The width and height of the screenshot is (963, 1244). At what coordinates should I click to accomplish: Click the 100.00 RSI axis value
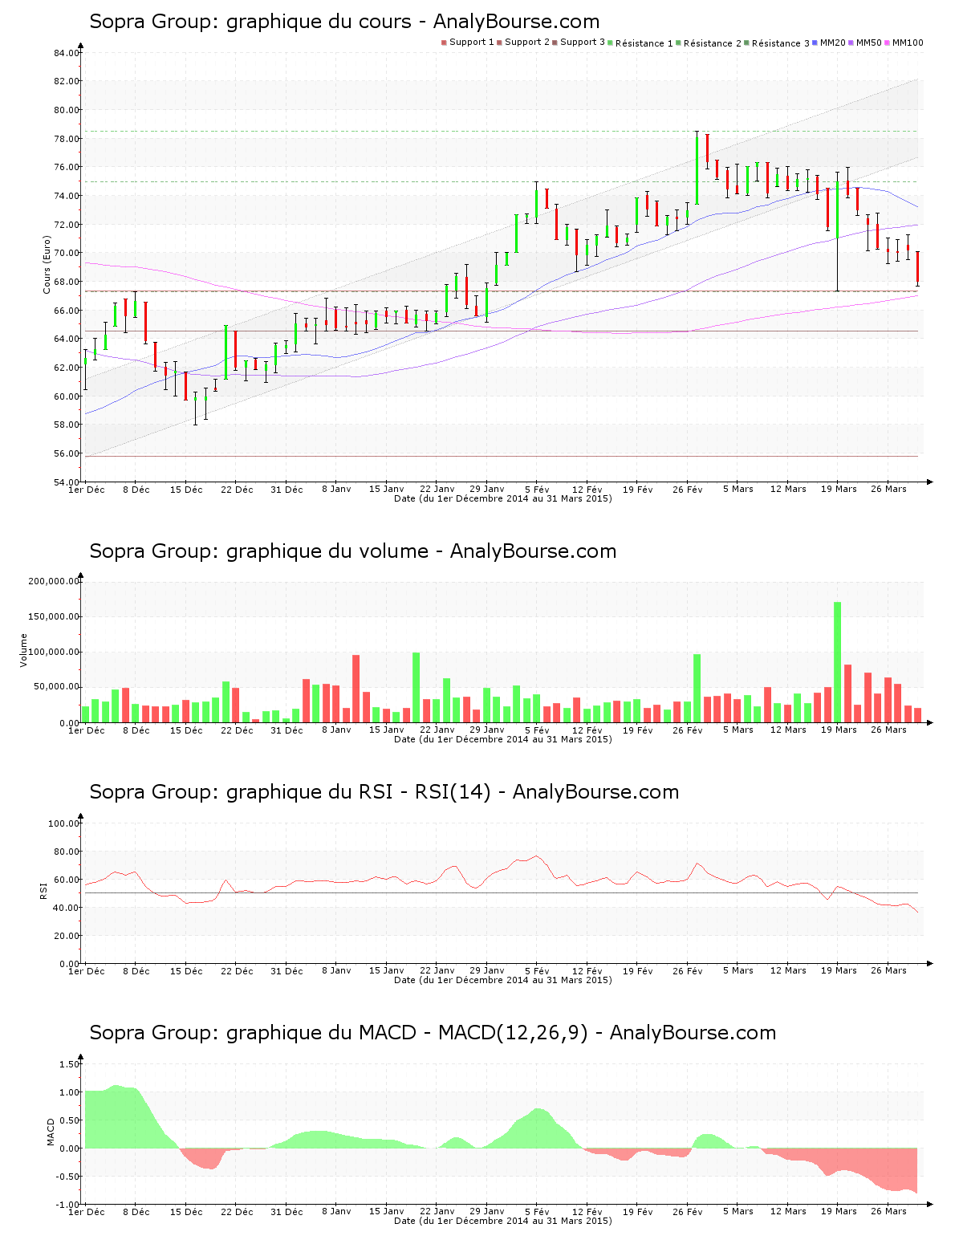(64, 823)
